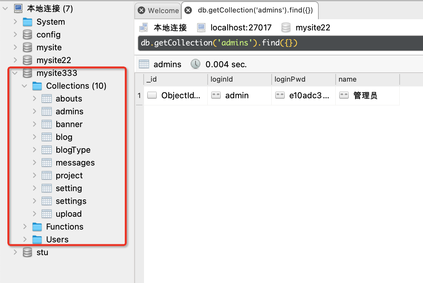Select the ObjectId cell in row 1
423x283 pixels.
point(175,95)
